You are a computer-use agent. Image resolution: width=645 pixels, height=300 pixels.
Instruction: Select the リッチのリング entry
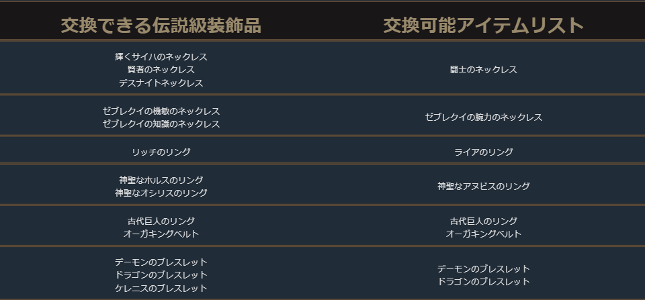161,152
